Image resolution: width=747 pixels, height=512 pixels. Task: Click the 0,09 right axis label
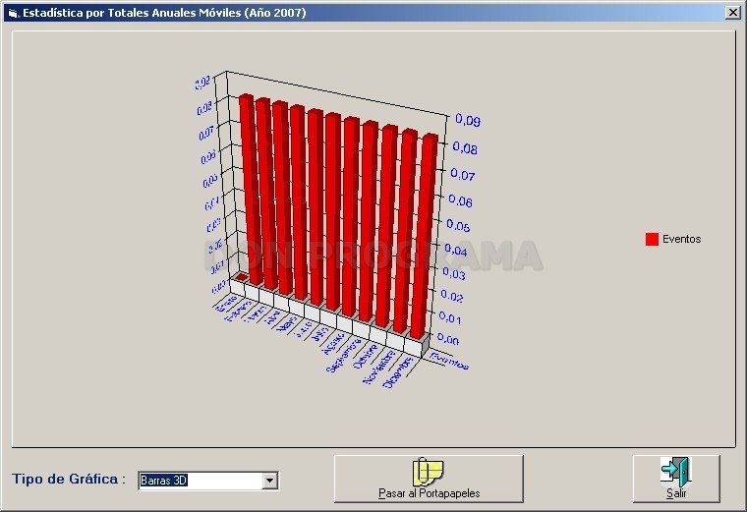467,120
